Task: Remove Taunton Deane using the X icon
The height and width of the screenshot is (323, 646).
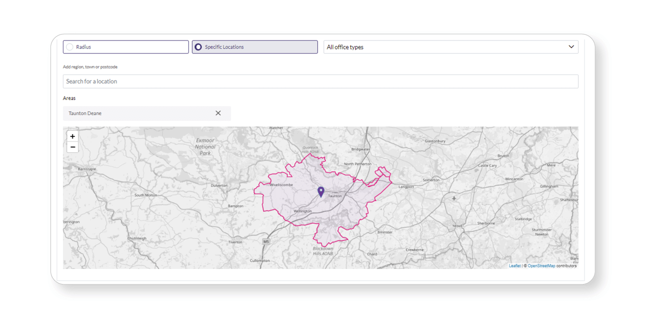Action: [218, 113]
